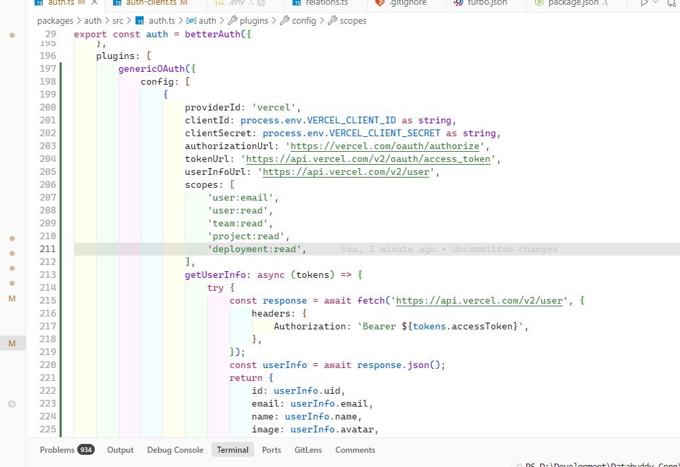Click the package.json tab file icon
Viewport: 680px width, 467px height.
point(540,3)
